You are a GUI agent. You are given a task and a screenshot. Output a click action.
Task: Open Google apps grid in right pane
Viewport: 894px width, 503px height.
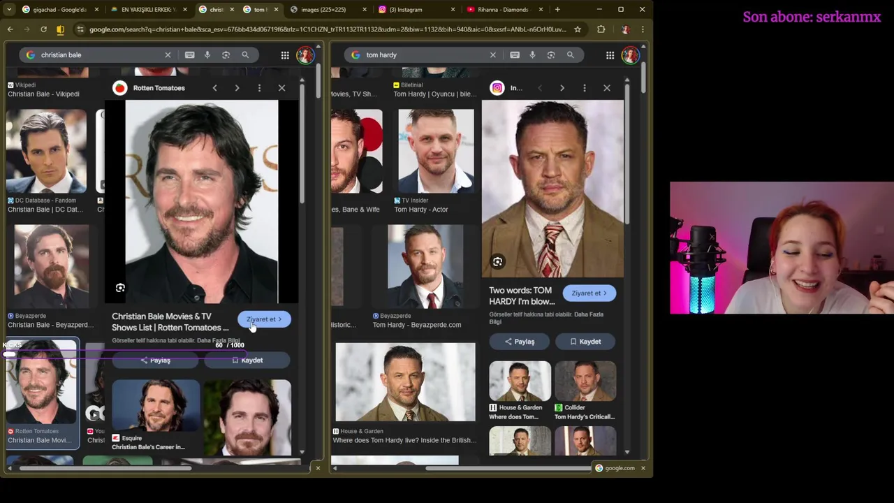pos(610,54)
